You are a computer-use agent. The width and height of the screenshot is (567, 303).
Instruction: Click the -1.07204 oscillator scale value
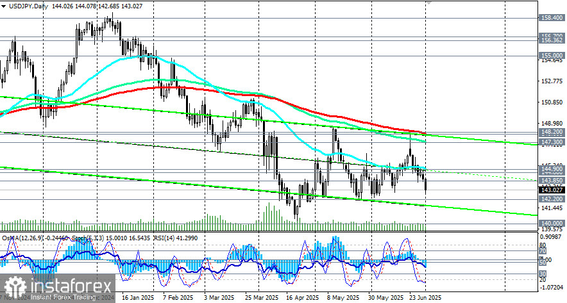(552, 288)
